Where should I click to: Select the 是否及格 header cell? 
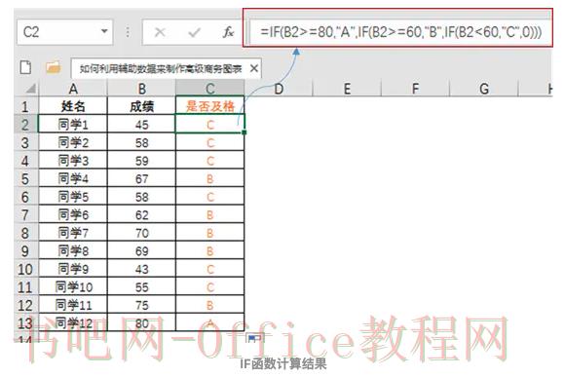click(x=210, y=106)
